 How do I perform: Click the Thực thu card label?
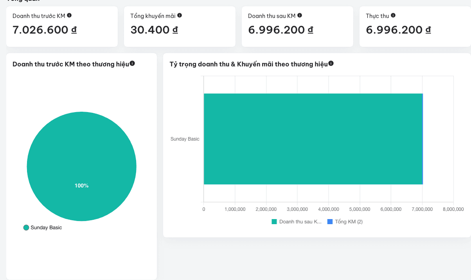pos(378,16)
